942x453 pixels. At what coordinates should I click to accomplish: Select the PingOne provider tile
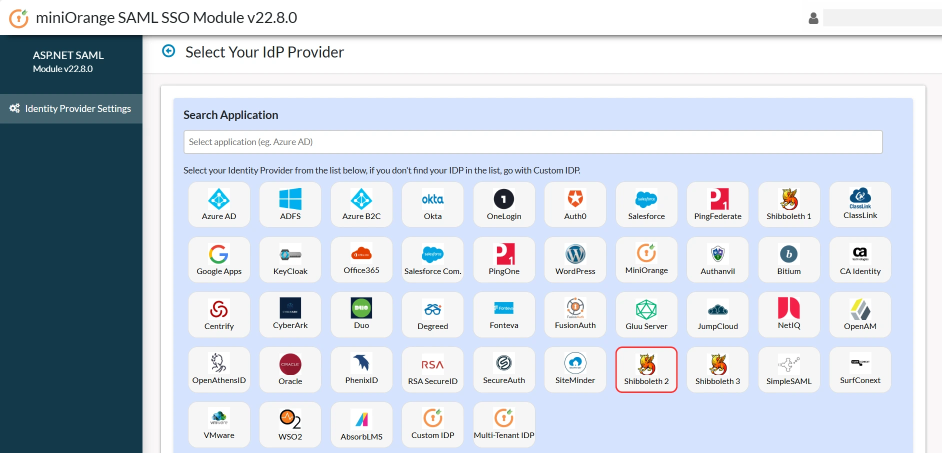(504, 259)
